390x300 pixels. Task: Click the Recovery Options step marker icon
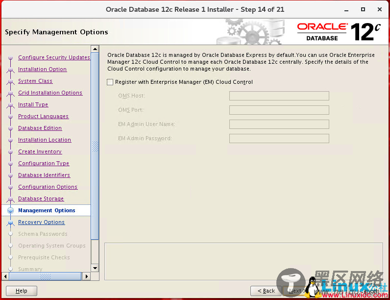(x=10, y=223)
